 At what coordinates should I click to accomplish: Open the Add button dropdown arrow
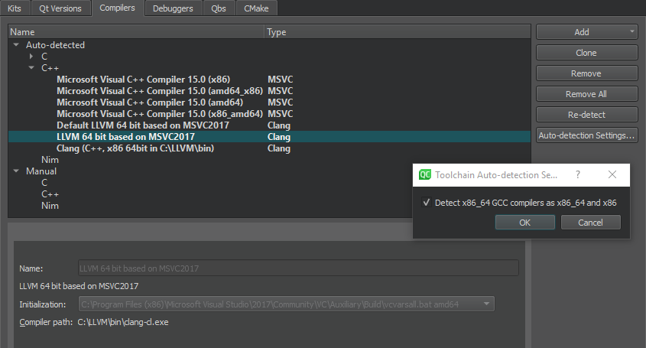[x=632, y=32]
